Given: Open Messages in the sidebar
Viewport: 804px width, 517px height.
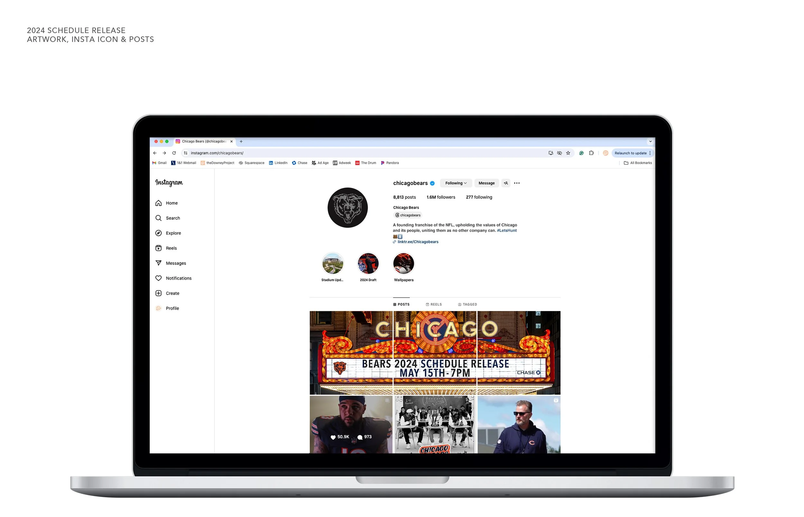Looking at the screenshot, I should (x=171, y=263).
